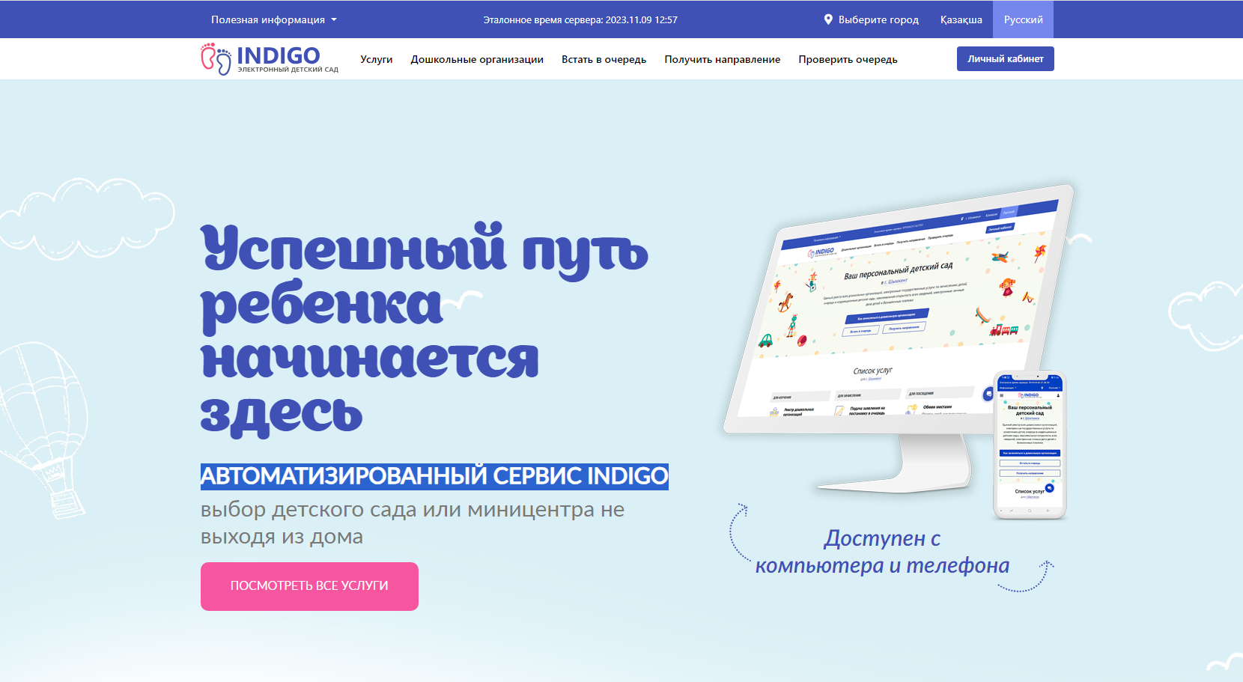
Task: Open Проверить очередь page
Action: [848, 59]
